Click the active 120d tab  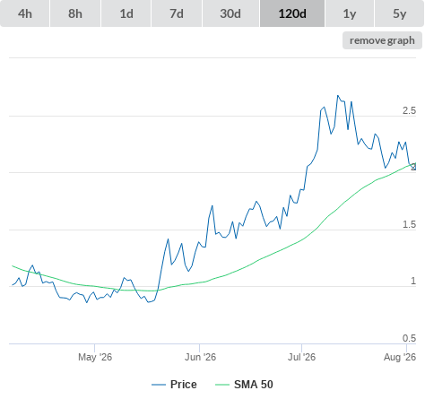coord(292,13)
